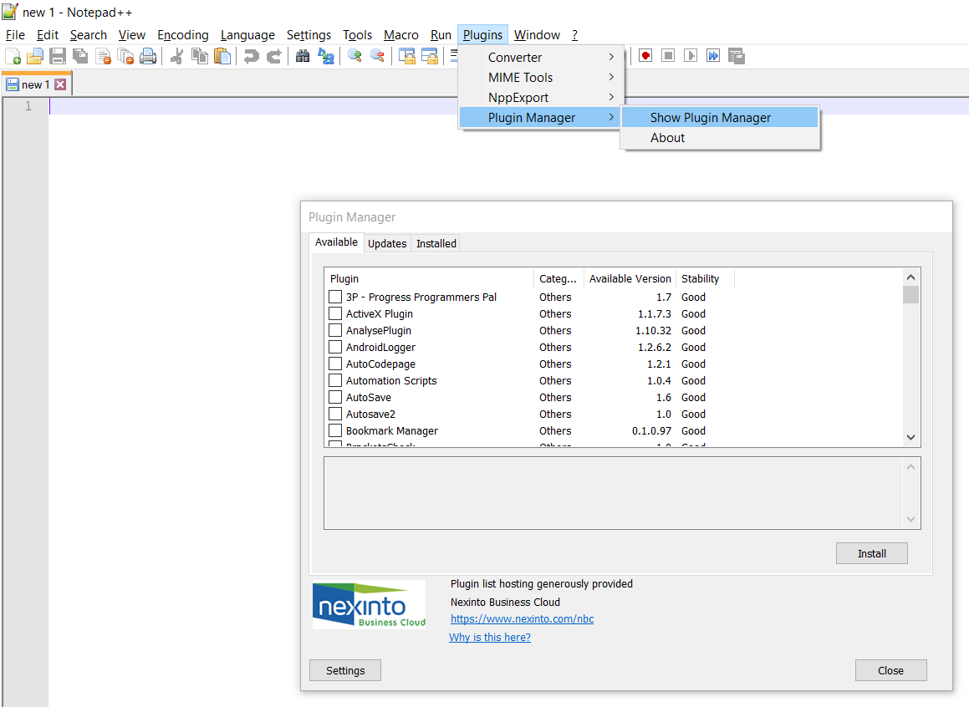969x707 pixels.
Task: Save the document with the Save icon
Action: (56, 56)
